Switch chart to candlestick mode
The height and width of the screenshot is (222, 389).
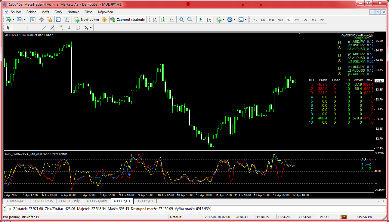coord(163,20)
